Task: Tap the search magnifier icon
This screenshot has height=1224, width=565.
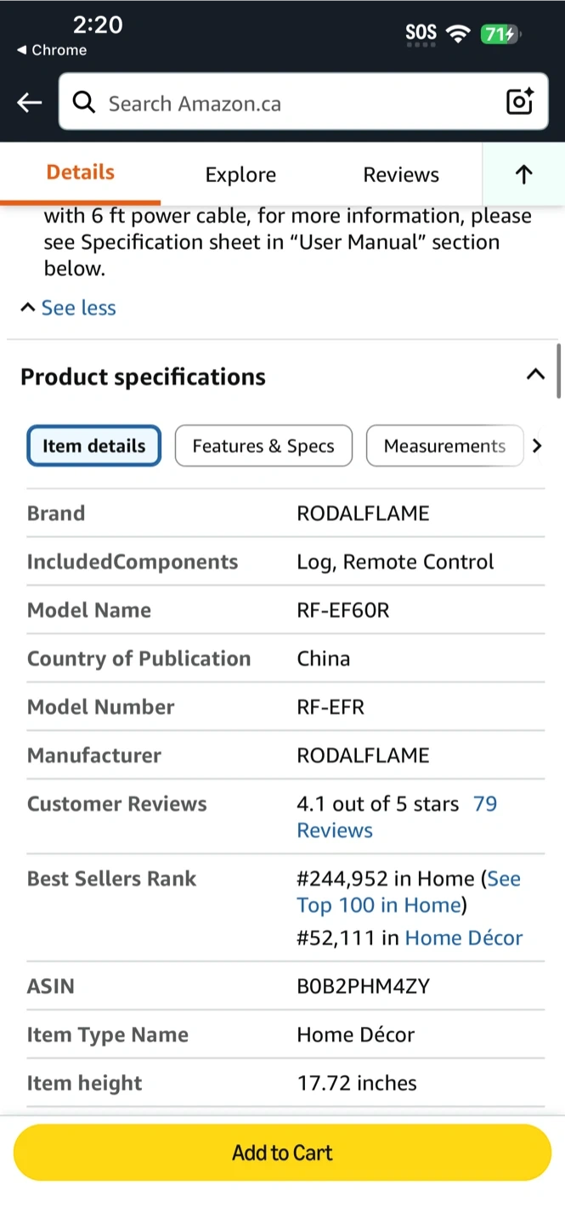Action: click(x=83, y=103)
